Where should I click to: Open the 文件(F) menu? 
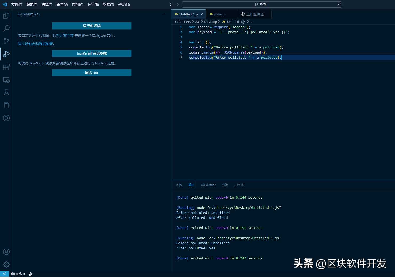[x=17, y=5]
